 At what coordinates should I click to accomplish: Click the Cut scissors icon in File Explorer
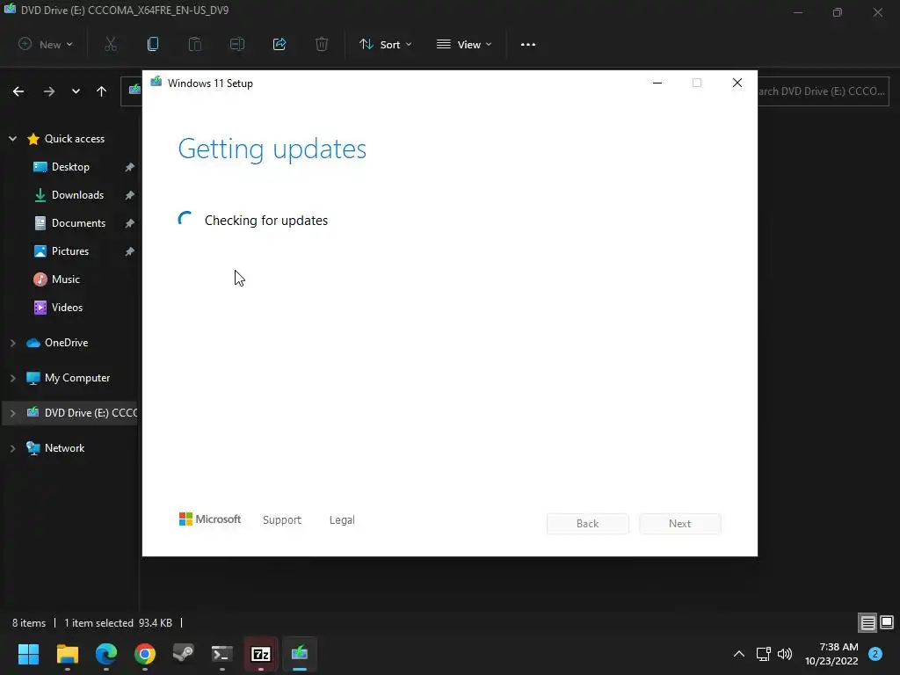pyautogui.click(x=111, y=44)
